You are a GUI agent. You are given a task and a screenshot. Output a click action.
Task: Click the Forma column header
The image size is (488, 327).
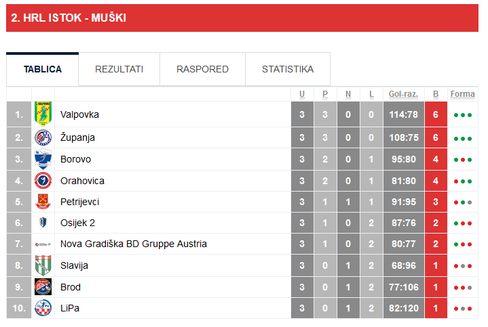[462, 94]
